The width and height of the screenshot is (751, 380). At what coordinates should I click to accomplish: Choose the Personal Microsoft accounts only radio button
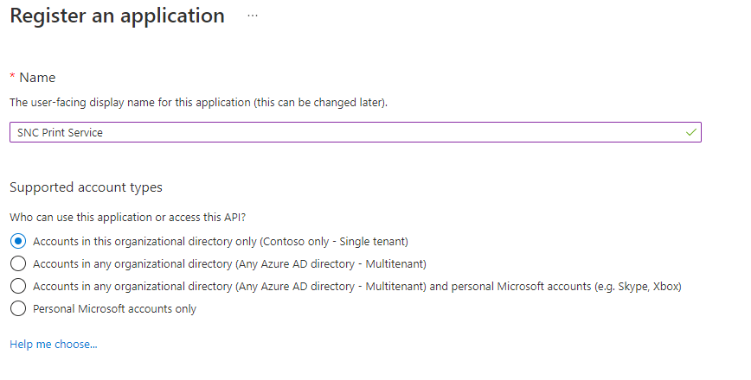coord(17,308)
